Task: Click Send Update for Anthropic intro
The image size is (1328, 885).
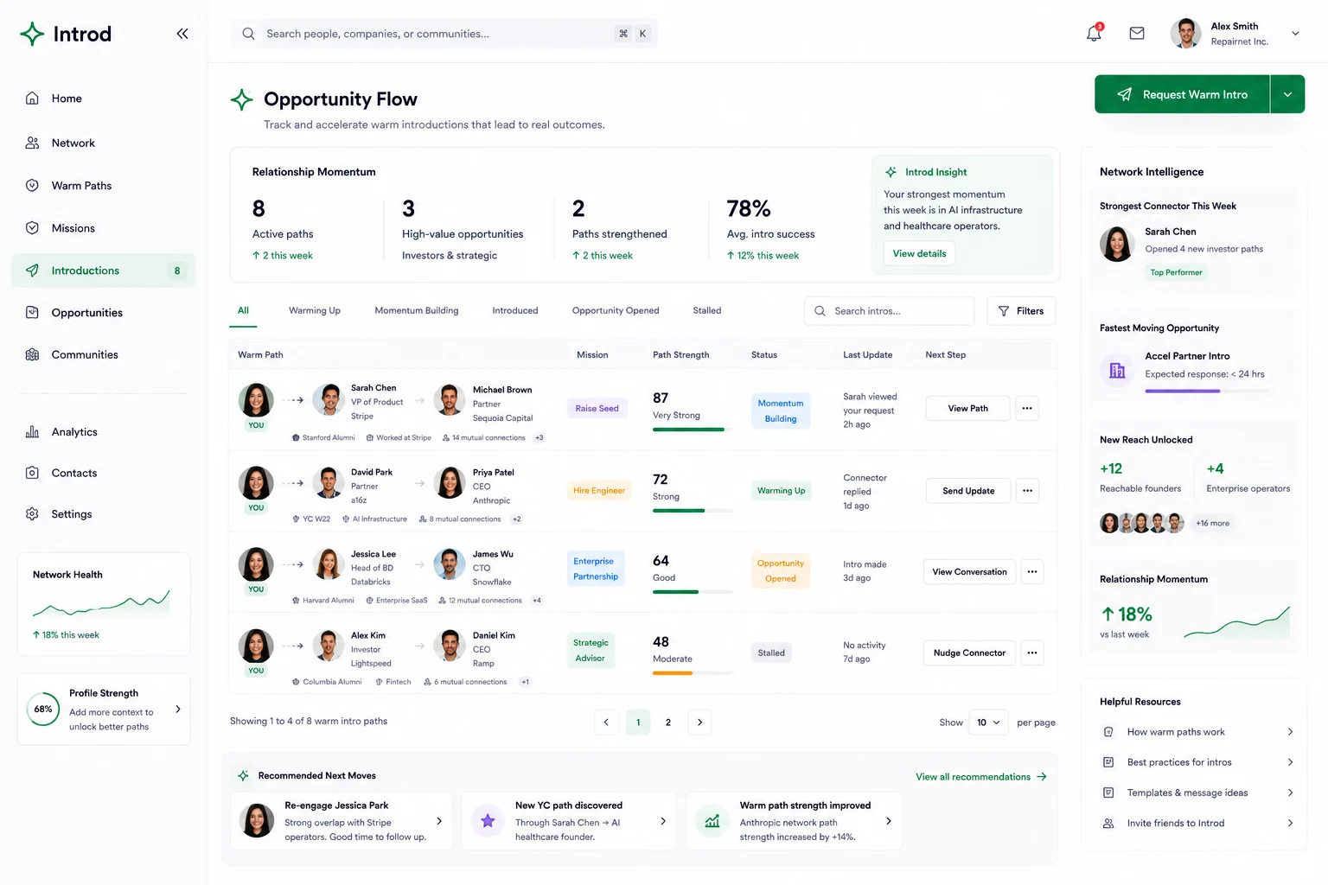Action: (x=968, y=491)
